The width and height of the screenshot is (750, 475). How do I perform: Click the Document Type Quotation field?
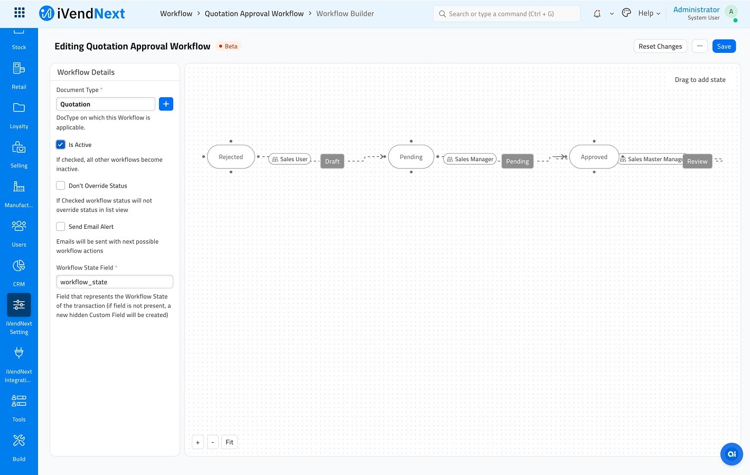(x=106, y=104)
